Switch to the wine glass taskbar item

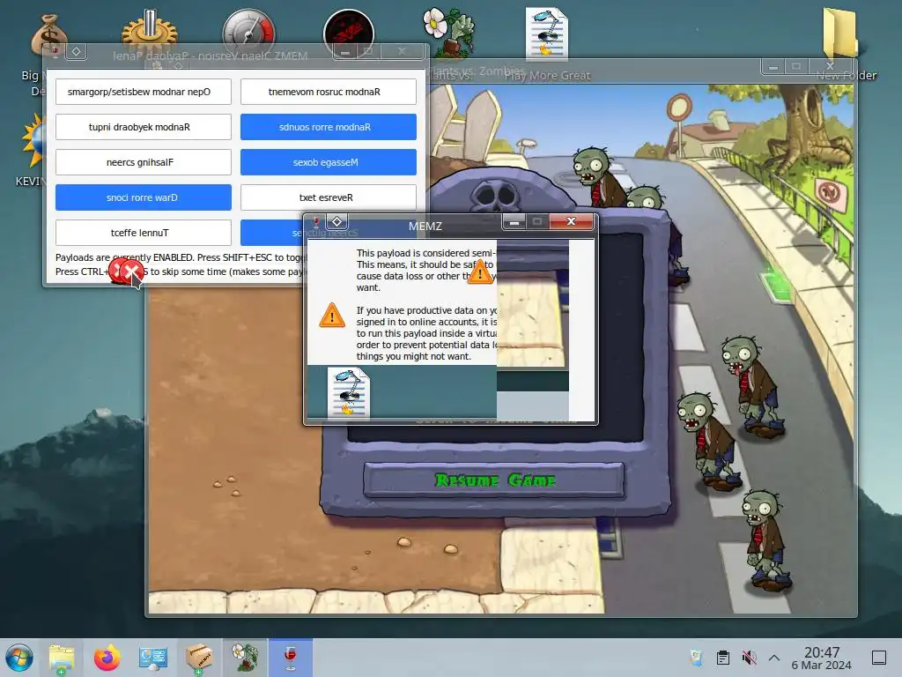coord(291,658)
